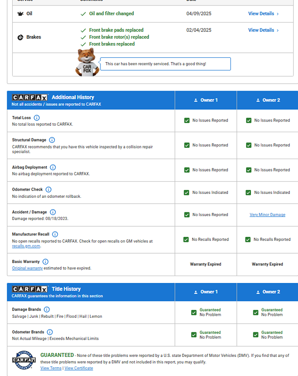
Task: Click info icon beside Structural Damage
Action: [52, 140]
